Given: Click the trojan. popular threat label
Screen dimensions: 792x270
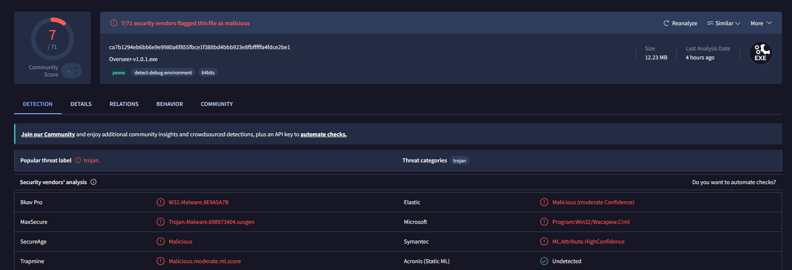Looking at the screenshot, I should [x=92, y=160].
